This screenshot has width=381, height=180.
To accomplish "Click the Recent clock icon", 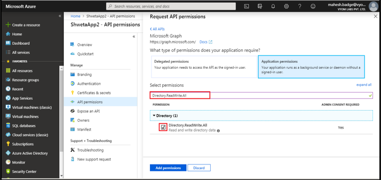I will click(x=8, y=89).
